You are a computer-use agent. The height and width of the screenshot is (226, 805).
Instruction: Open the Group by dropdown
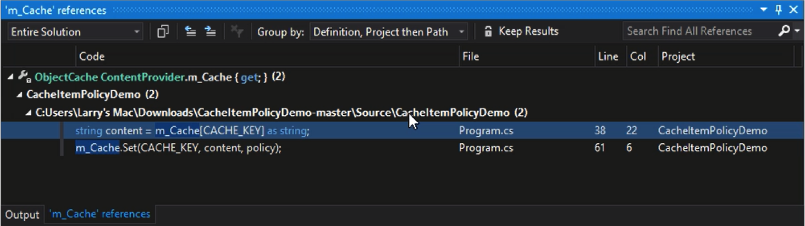point(388,32)
